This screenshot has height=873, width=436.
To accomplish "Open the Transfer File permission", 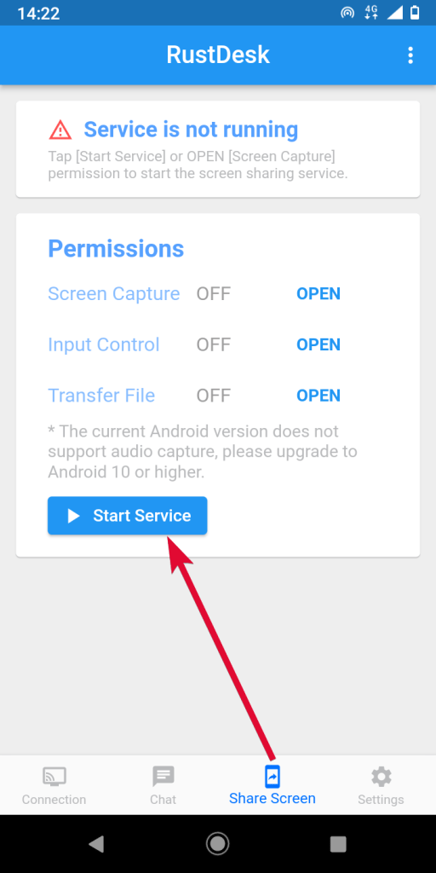I will click(318, 396).
